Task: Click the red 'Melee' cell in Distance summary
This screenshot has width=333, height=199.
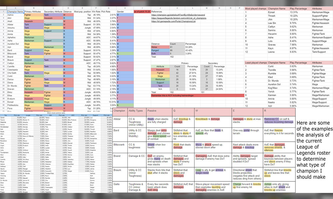Action: coord(160,47)
